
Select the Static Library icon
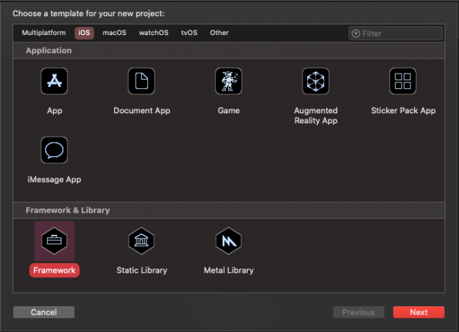pyautogui.click(x=142, y=240)
